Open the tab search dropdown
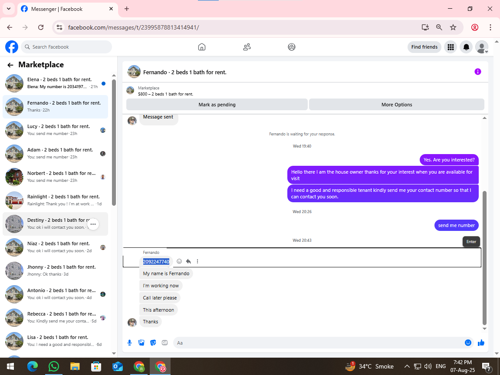This screenshot has height=375, width=500. [9, 9]
